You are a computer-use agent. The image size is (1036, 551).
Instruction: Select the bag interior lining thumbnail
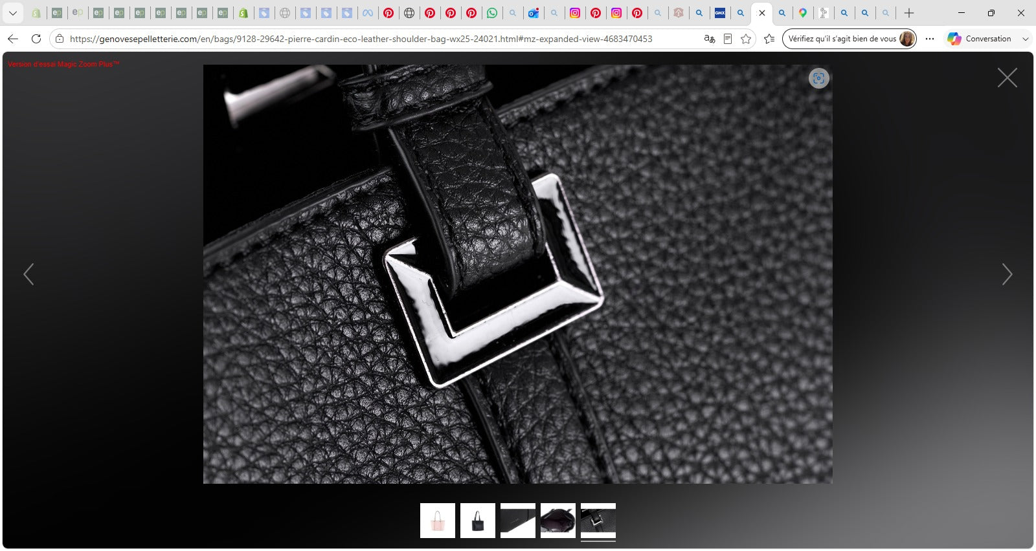558,521
